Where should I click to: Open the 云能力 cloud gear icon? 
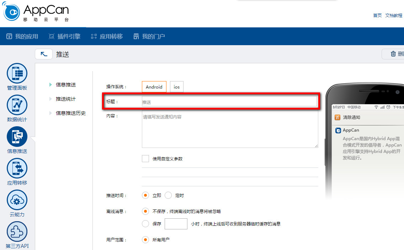pos(17,200)
